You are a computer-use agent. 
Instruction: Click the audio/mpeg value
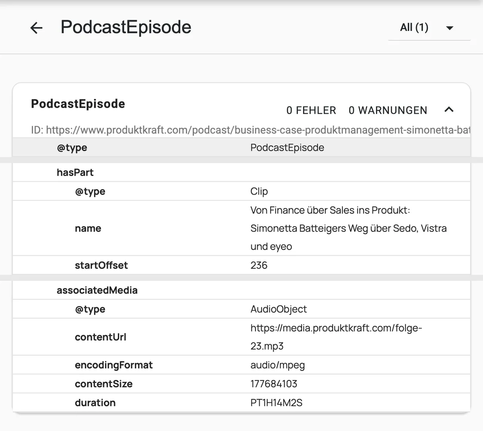click(278, 365)
